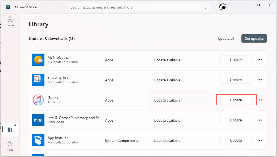This screenshot has height=157, width=277.
Task: Update Snipping Tool
Action: click(x=236, y=80)
